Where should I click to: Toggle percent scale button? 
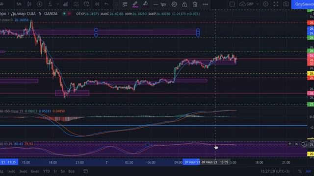[300, 171]
